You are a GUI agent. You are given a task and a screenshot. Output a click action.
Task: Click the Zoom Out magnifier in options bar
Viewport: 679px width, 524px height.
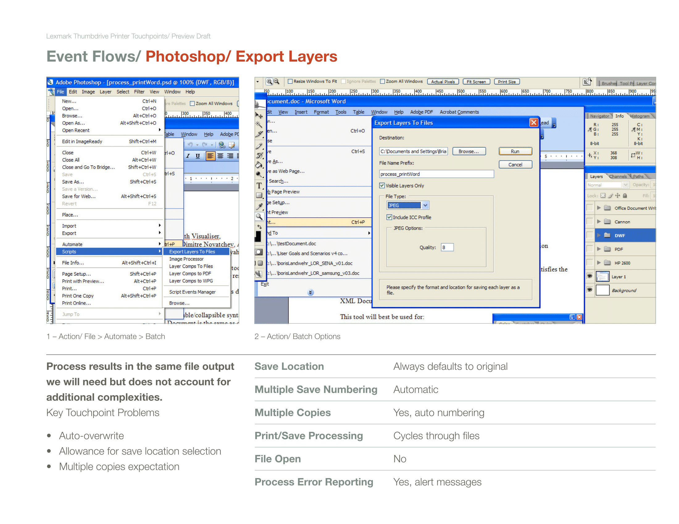(x=276, y=82)
